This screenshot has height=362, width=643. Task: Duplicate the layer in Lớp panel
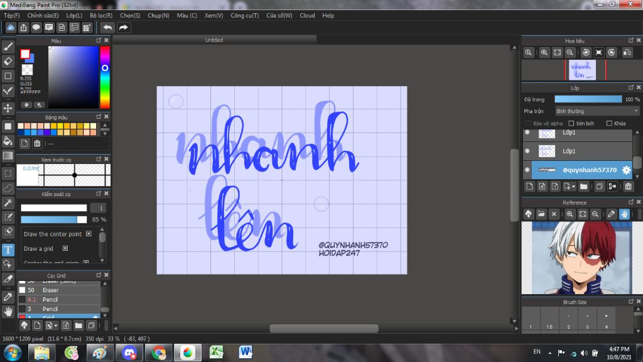(x=600, y=187)
